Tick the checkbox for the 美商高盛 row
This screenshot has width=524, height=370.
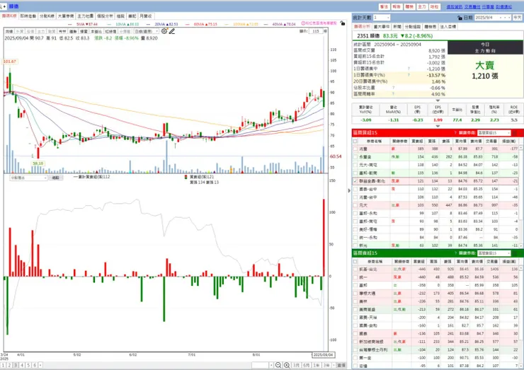tap(355, 310)
